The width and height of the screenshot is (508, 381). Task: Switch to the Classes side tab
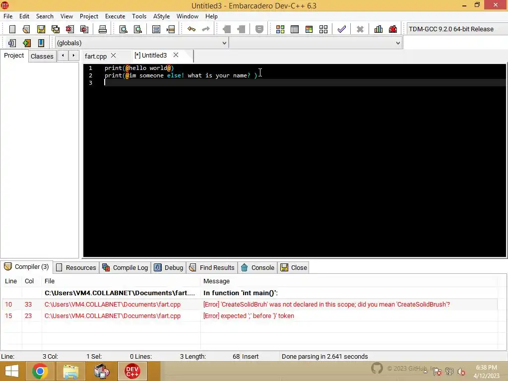(42, 56)
